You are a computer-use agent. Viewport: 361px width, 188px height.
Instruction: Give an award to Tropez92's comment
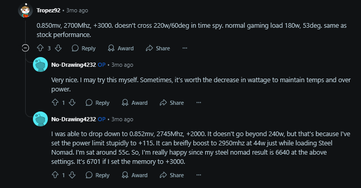point(121,48)
